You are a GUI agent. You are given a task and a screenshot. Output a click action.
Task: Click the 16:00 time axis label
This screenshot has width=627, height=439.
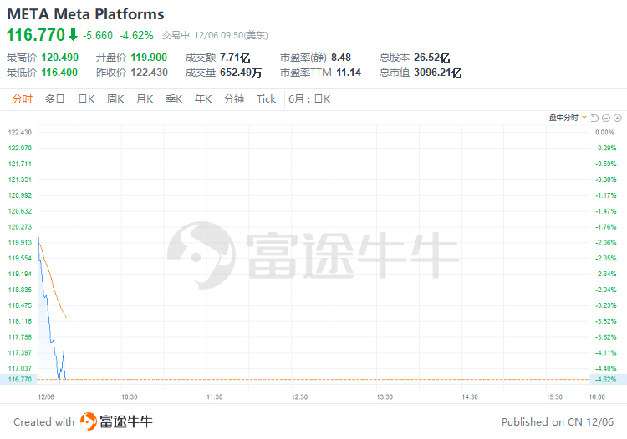(597, 397)
